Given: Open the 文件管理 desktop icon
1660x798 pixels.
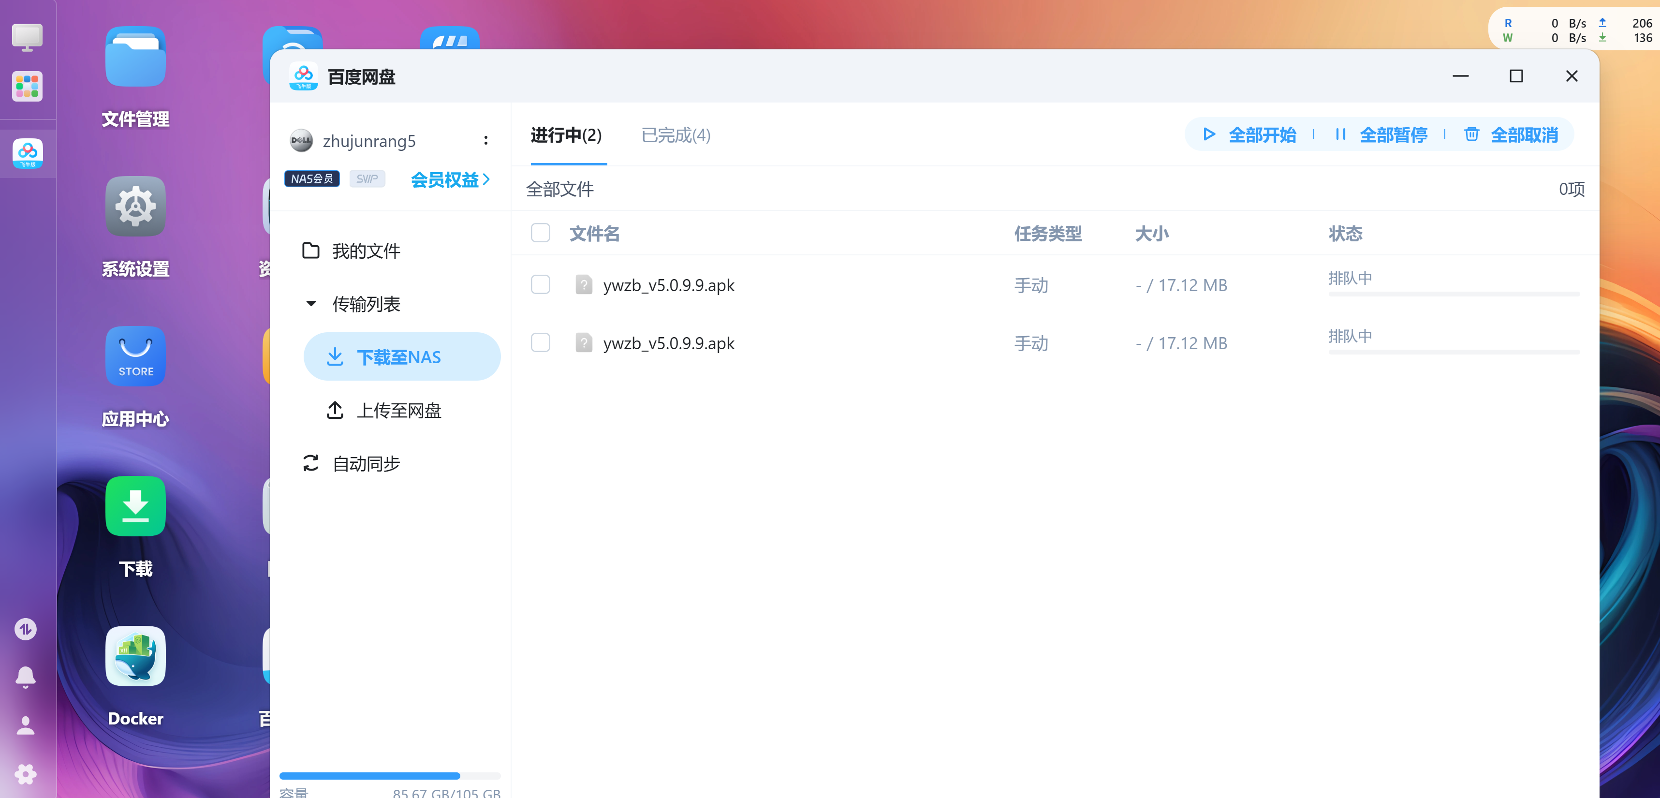Looking at the screenshot, I should 135,57.
